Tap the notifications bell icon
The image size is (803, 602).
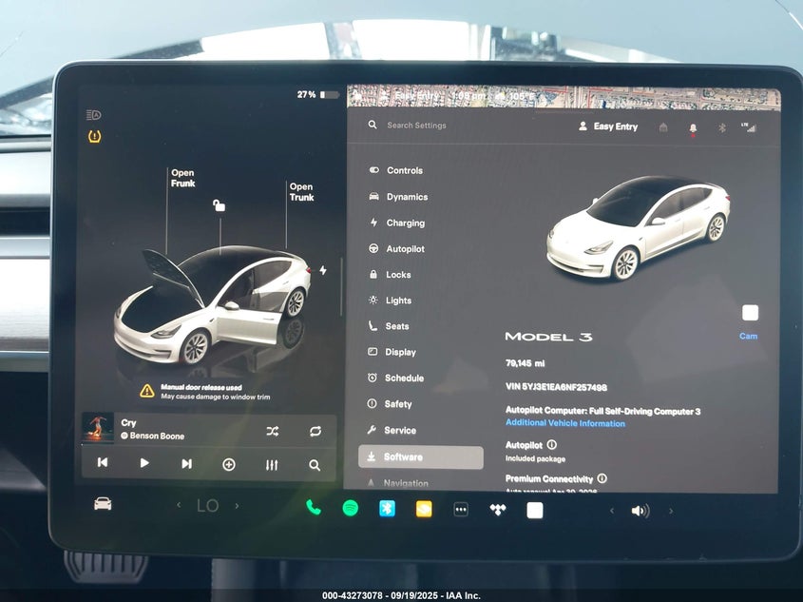(693, 127)
